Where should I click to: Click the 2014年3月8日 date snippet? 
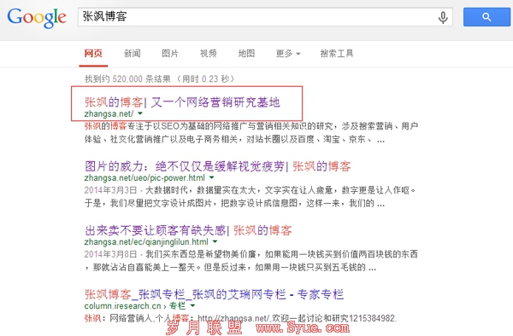pyautogui.click(x=110, y=254)
